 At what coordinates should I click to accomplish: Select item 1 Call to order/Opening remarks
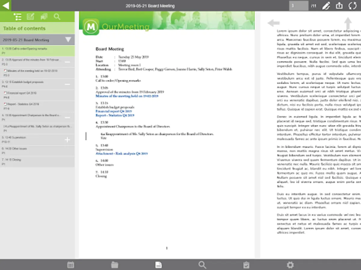coord(37,51)
